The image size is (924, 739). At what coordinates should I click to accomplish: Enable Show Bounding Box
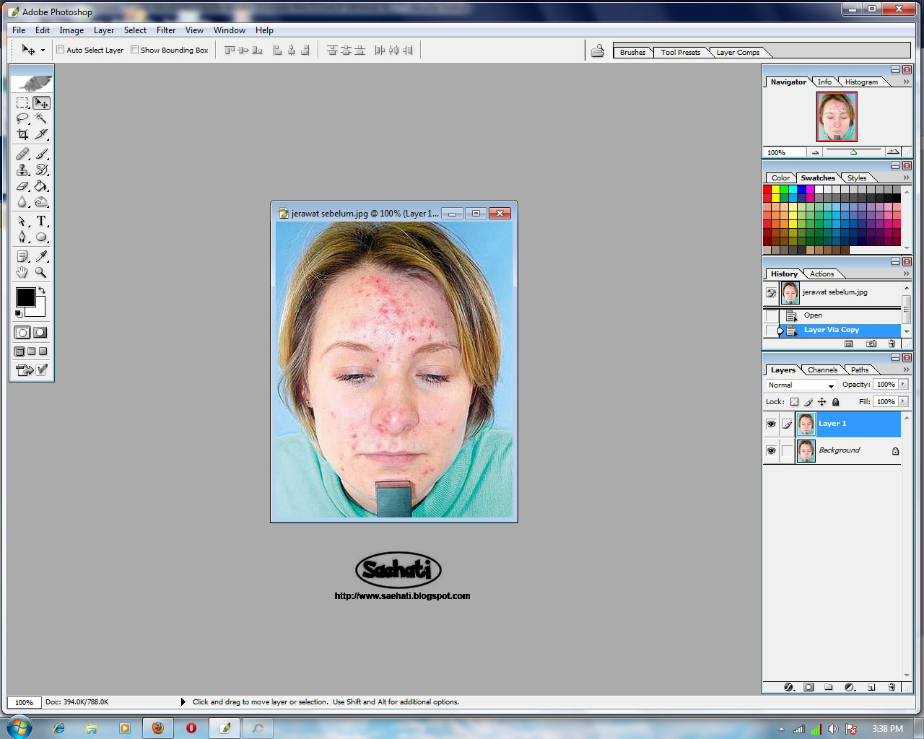(x=134, y=49)
